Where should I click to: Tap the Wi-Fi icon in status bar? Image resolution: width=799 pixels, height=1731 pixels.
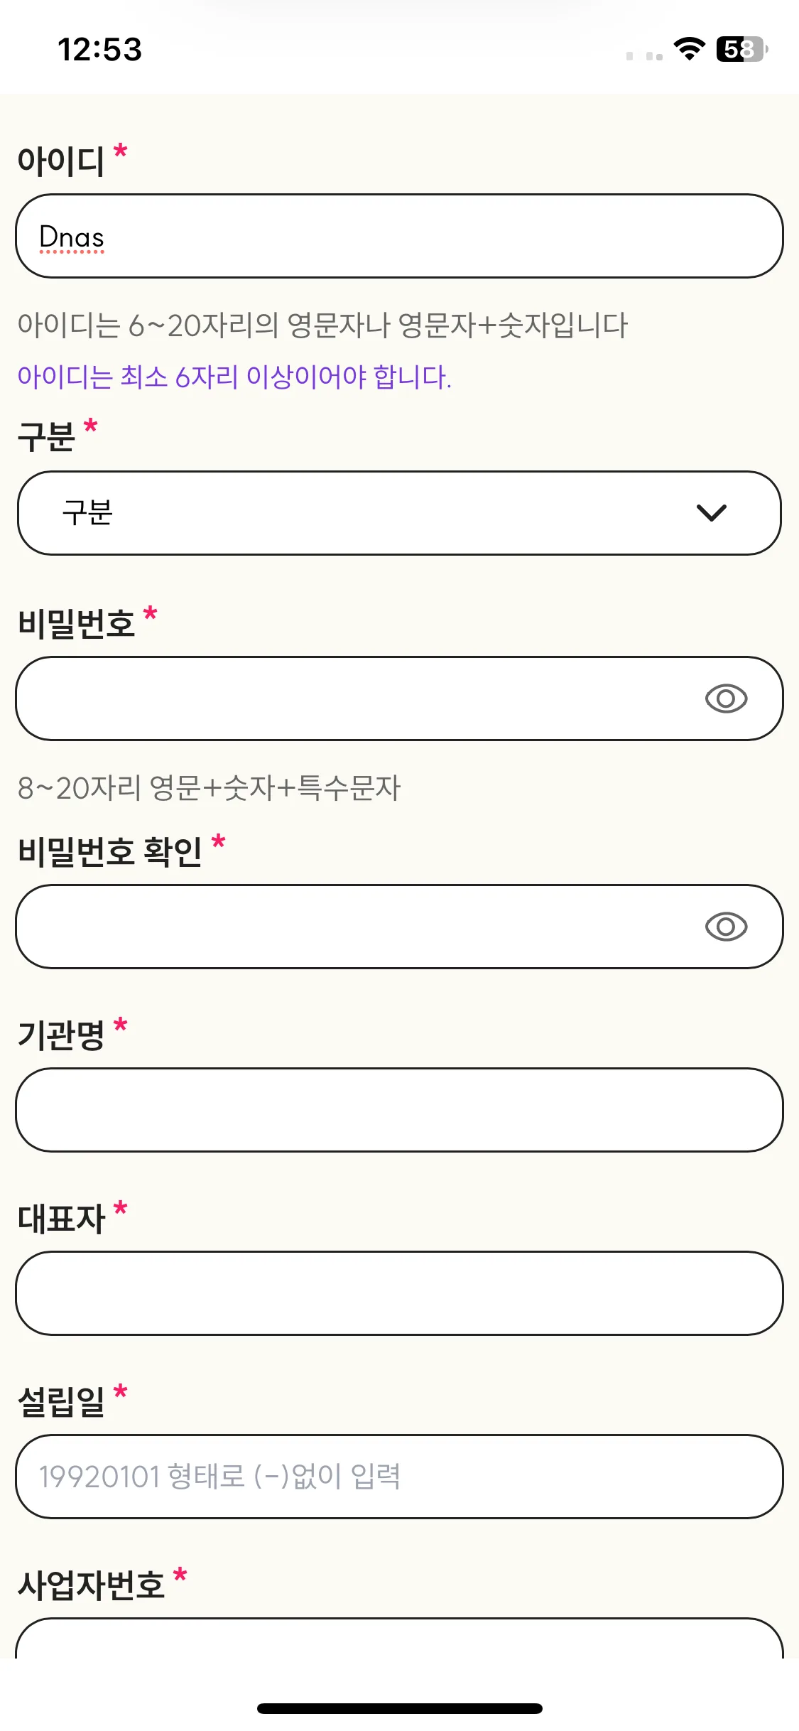[689, 49]
